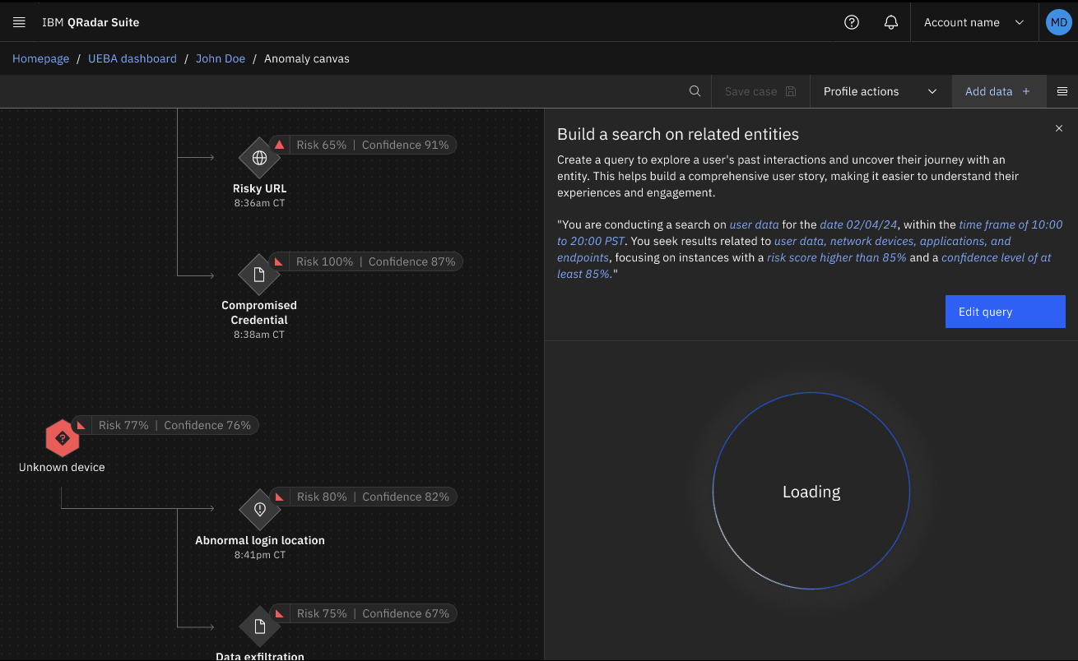This screenshot has width=1078, height=661.
Task: Click the Edit query button
Action: click(x=1005, y=312)
